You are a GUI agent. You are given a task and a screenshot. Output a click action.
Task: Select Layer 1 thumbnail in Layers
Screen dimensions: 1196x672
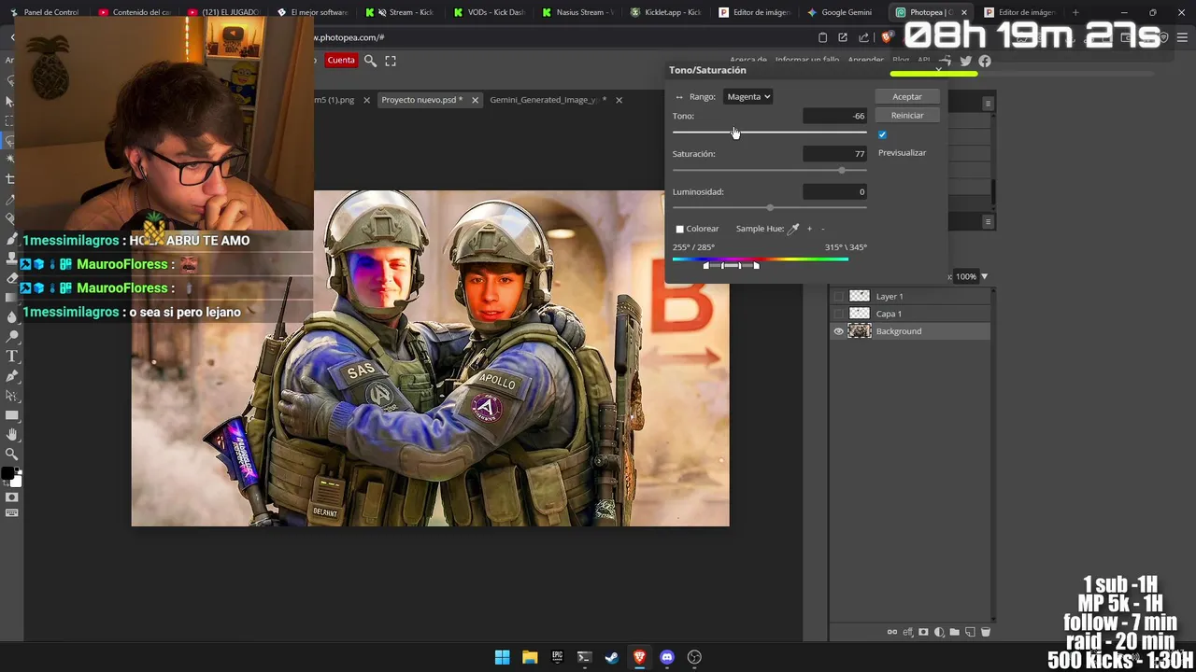coord(859,296)
